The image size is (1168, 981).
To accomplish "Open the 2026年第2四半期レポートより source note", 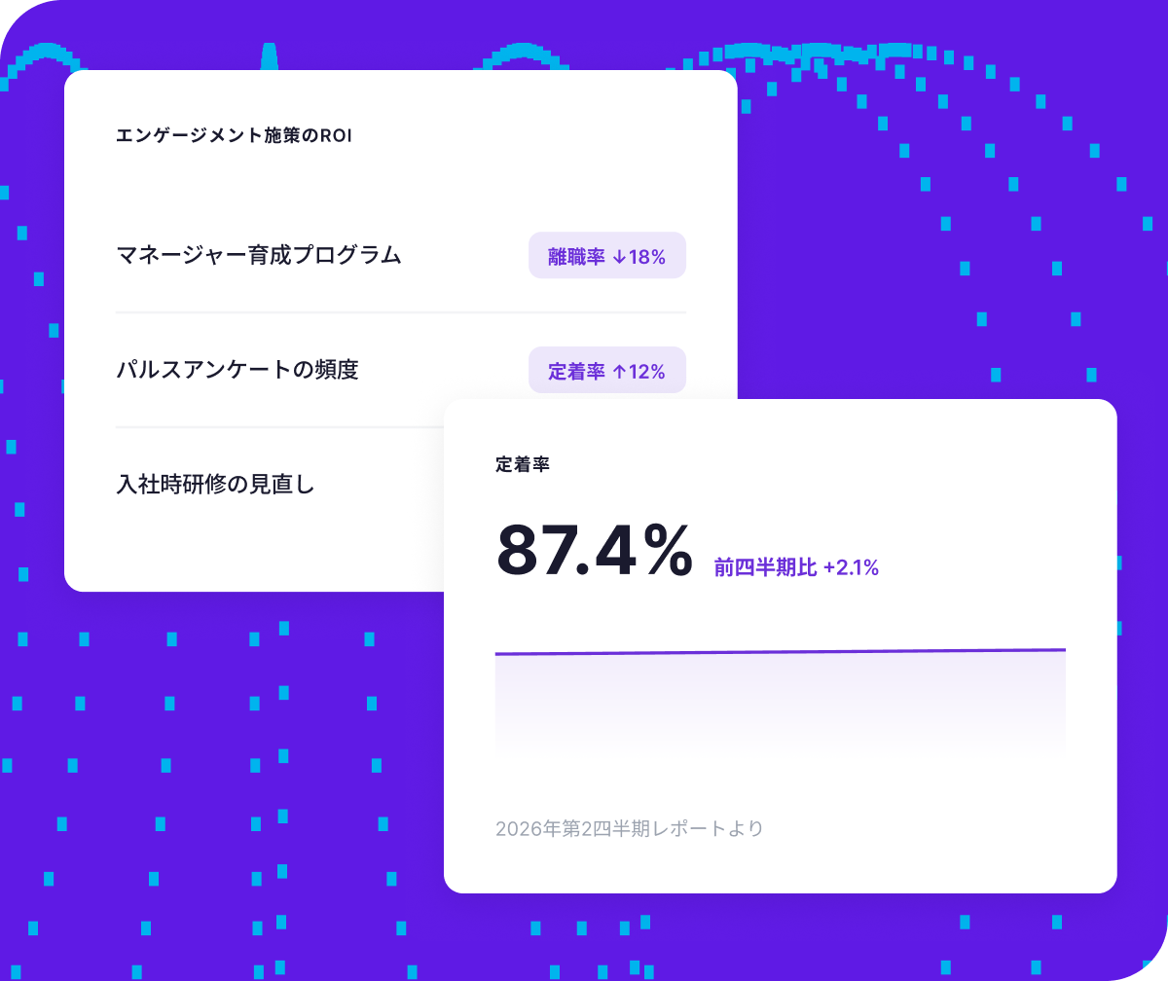I will [x=630, y=829].
